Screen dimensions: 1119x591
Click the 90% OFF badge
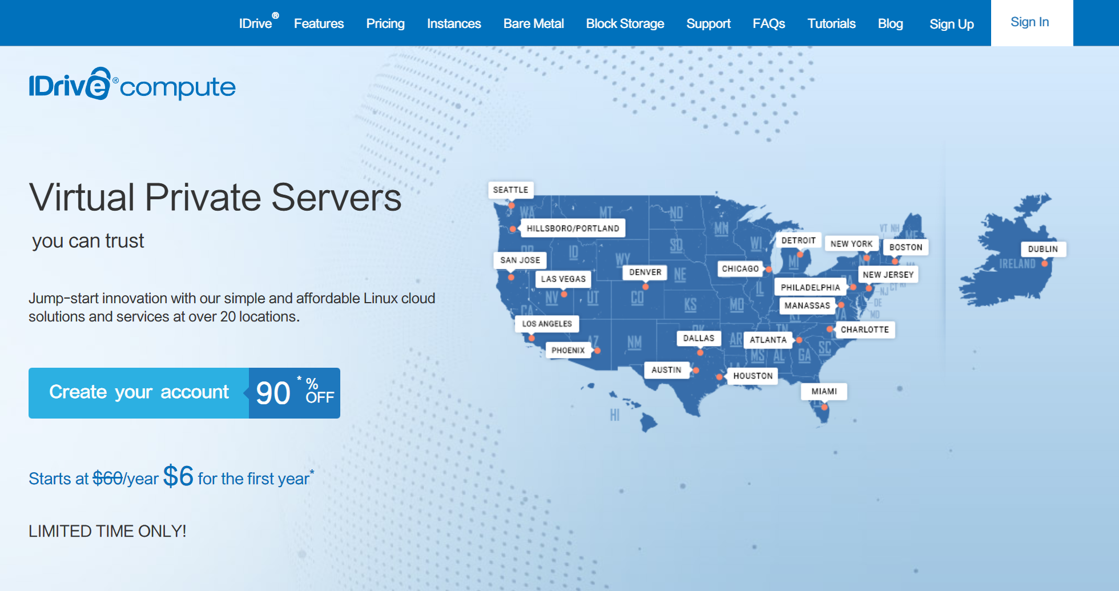(x=295, y=393)
